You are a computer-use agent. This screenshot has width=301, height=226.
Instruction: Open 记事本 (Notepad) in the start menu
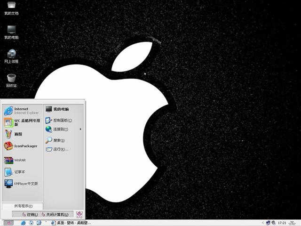point(19,172)
